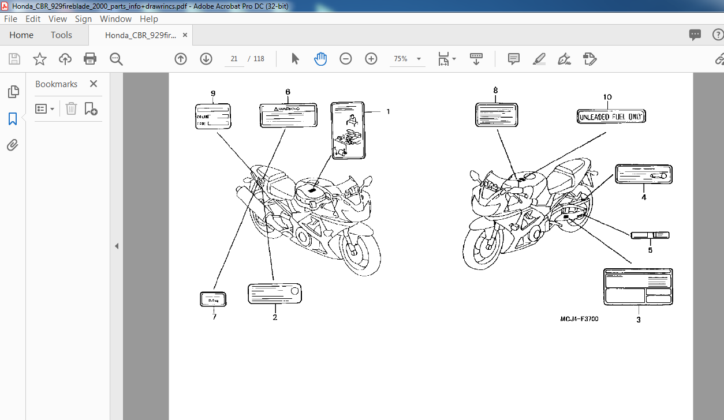
Task: Add a new bookmark icon
Action: [91, 108]
